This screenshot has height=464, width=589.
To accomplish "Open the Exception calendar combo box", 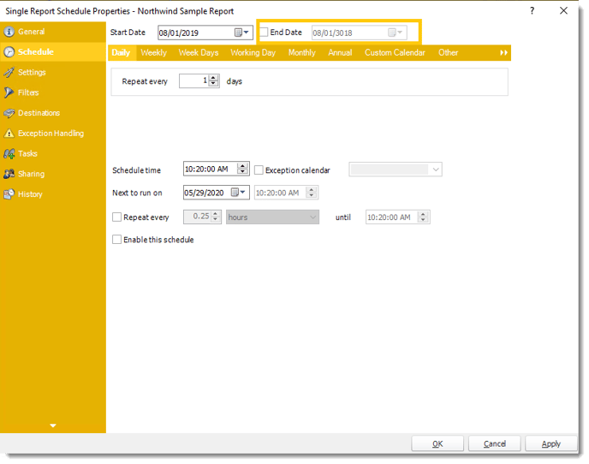I will (x=396, y=170).
